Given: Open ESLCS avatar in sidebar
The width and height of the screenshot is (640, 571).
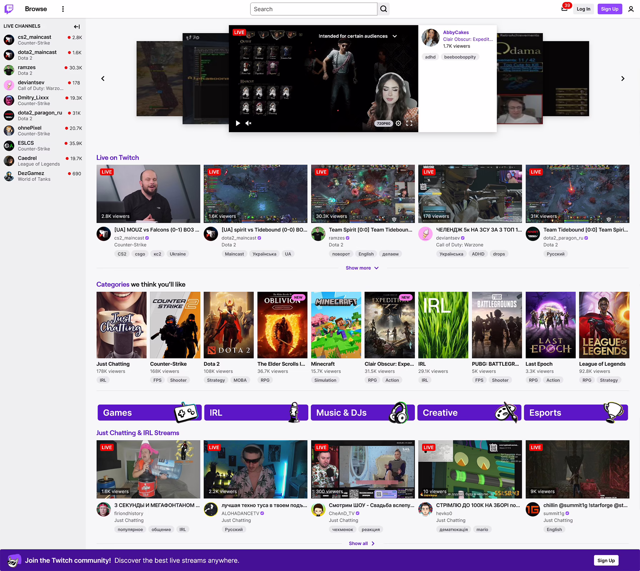Looking at the screenshot, I should [x=9, y=146].
